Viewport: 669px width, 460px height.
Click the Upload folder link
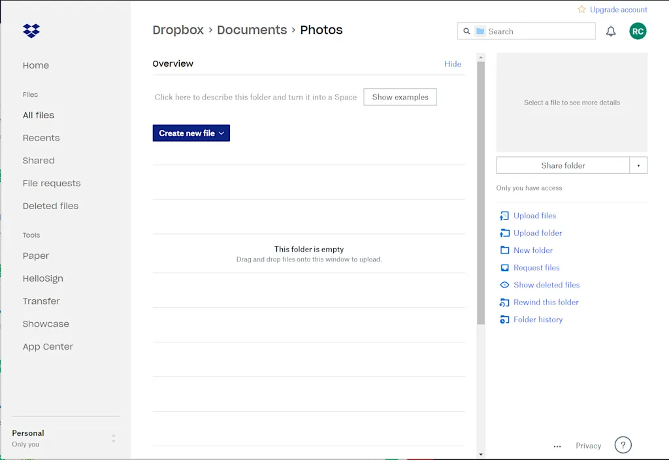pyautogui.click(x=538, y=233)
